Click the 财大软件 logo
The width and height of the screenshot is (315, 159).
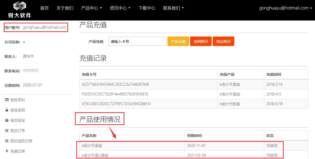click(x=20, y=10)
